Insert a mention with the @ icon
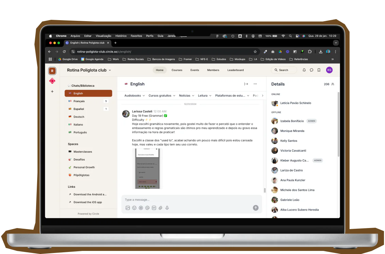The image size is (385, 254). (x=147, y=208)
